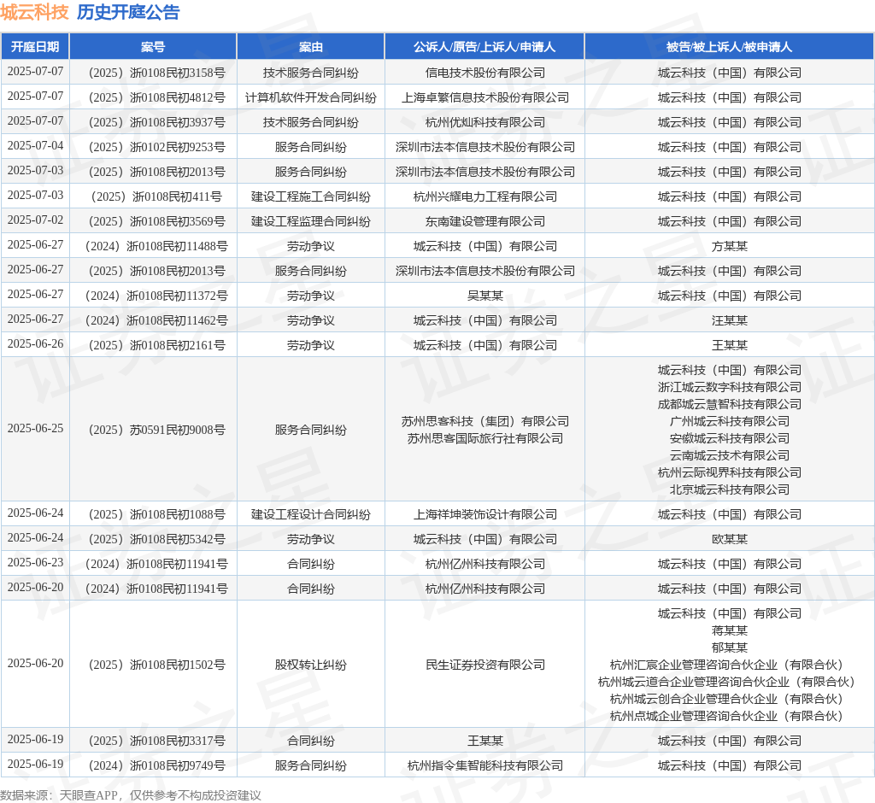
Task: Click plaintiff '东南建设管理有限公司'
Action: (485, 221)
